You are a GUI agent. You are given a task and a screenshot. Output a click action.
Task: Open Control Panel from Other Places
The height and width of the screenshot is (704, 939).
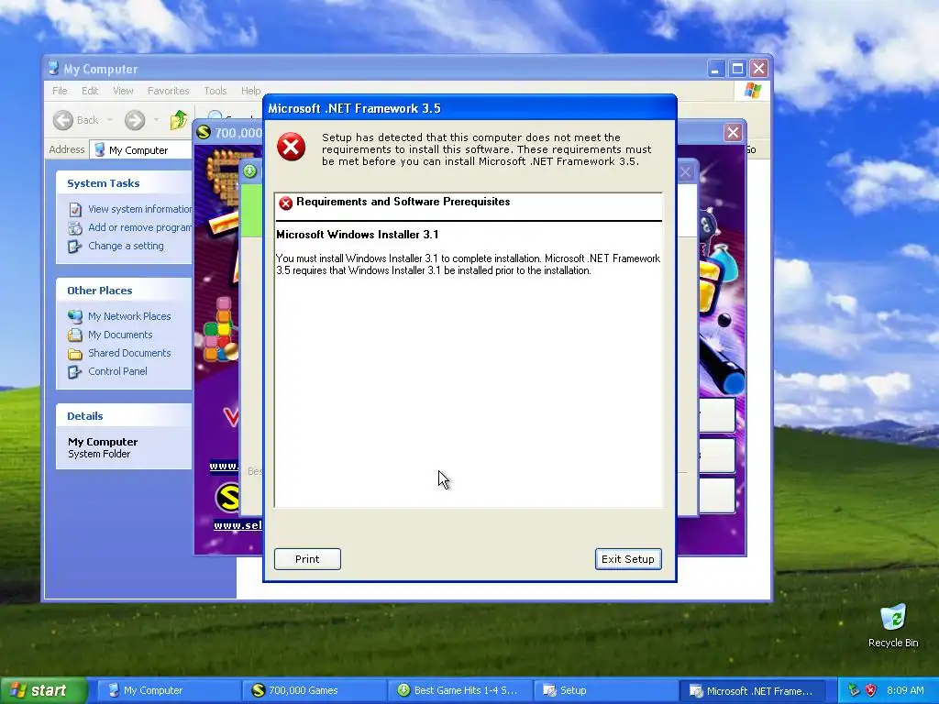[x=117, y=371]
